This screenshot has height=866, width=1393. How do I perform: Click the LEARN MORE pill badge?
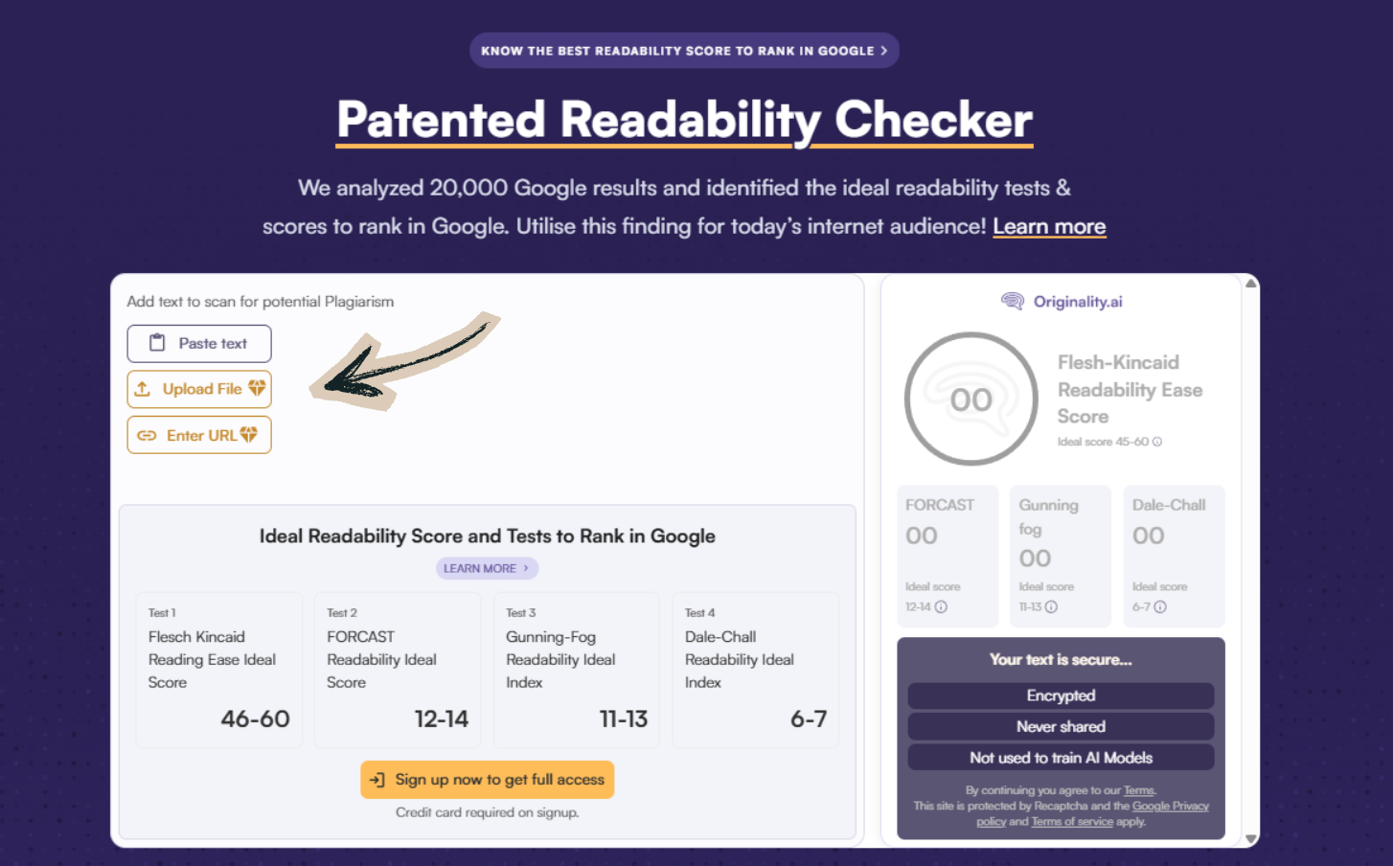[x=487, y=568]
